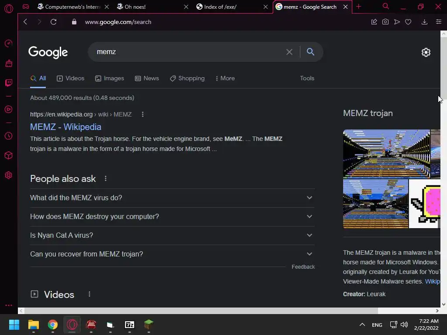Image resolution: width=447 pixels, height=335 pixels.
Task: Open Twitch panel in sidebar
Action: [x=9, y=83]
